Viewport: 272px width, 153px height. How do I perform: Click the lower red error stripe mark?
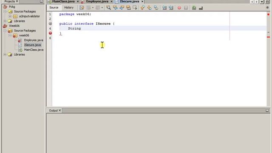(268, 37)
